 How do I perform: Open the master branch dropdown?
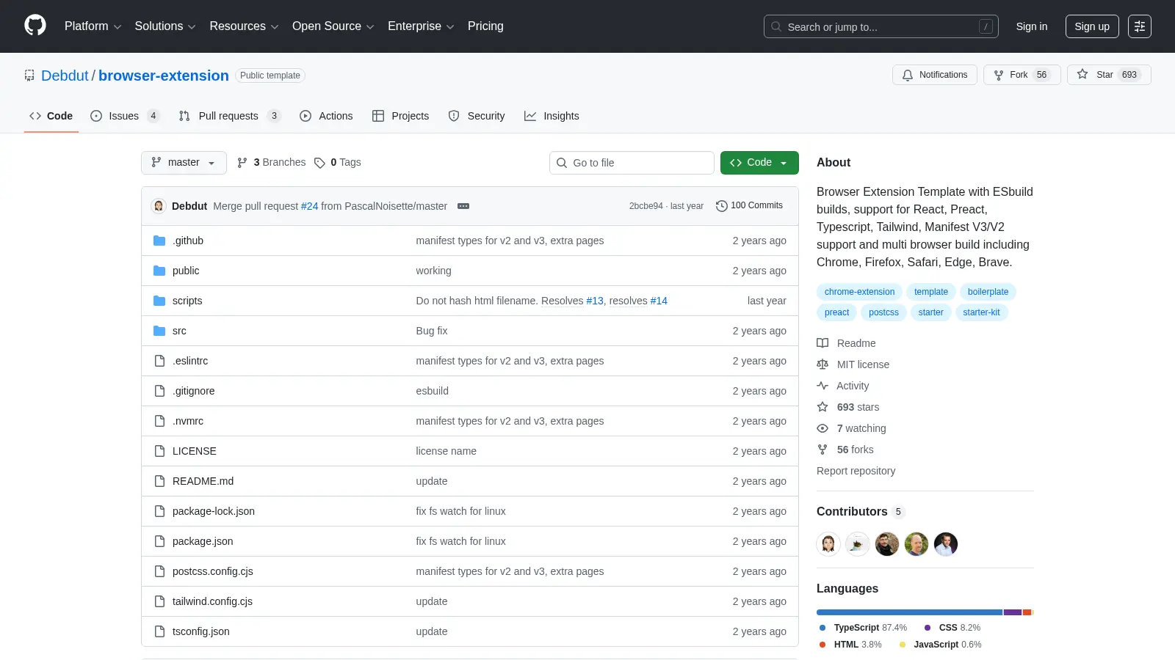point(184,163)
